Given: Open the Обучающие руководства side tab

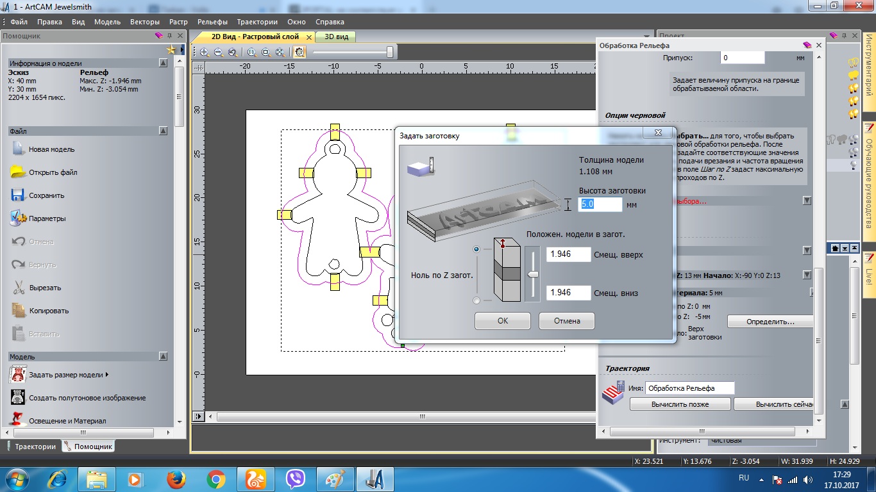Looking at the screenshot, I should (870, 181).
